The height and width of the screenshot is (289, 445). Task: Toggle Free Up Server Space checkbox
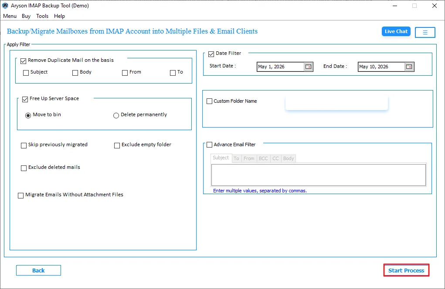25,99
